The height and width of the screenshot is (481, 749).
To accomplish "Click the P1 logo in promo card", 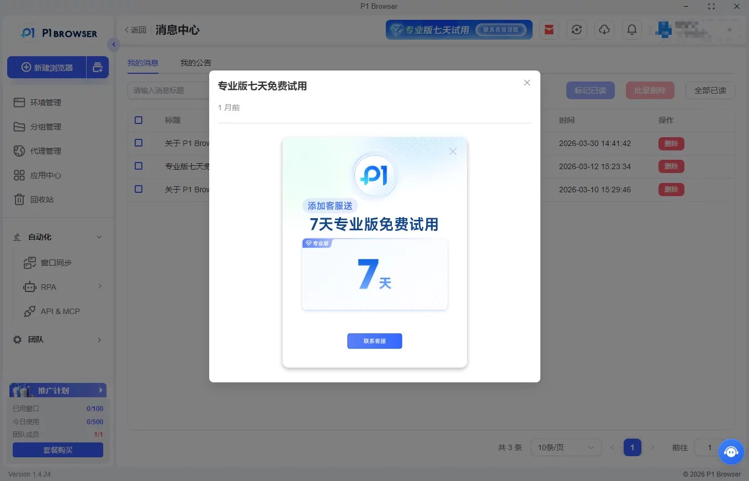I will pyautogui.click(x=375, y=176).
